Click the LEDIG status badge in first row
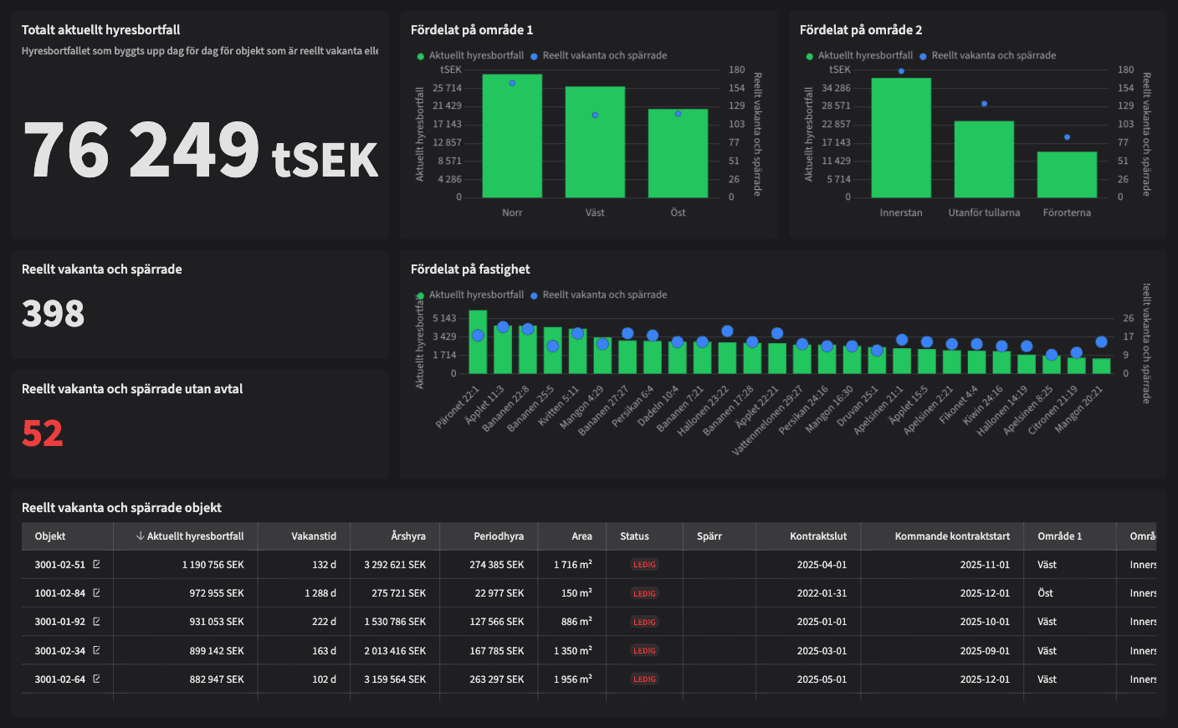 644,565
